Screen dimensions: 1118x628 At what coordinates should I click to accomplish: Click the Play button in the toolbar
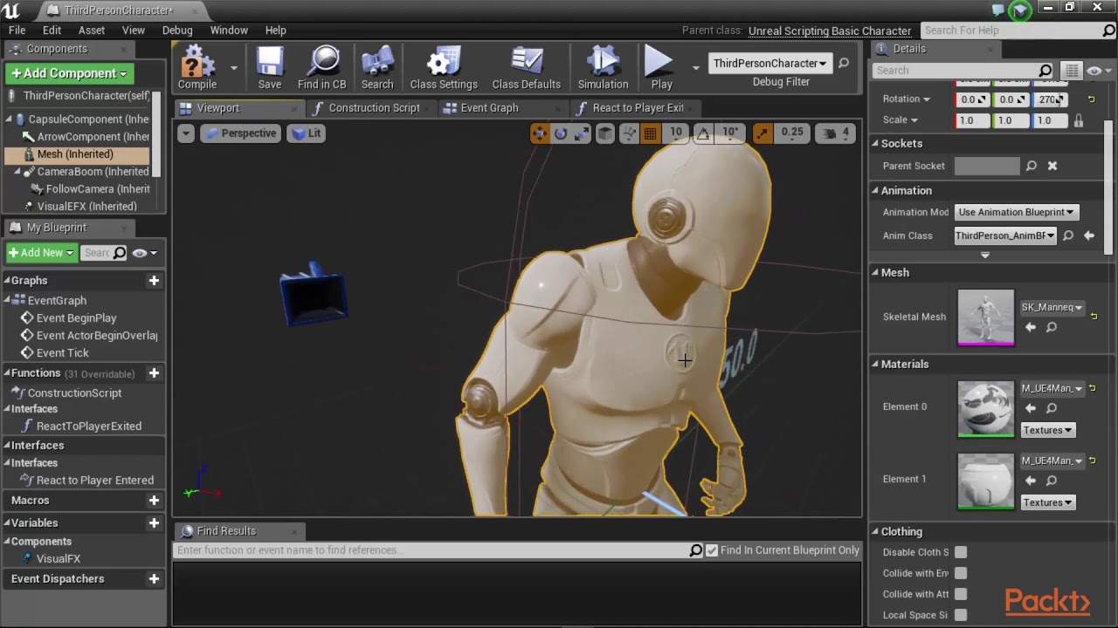point(661,67)
